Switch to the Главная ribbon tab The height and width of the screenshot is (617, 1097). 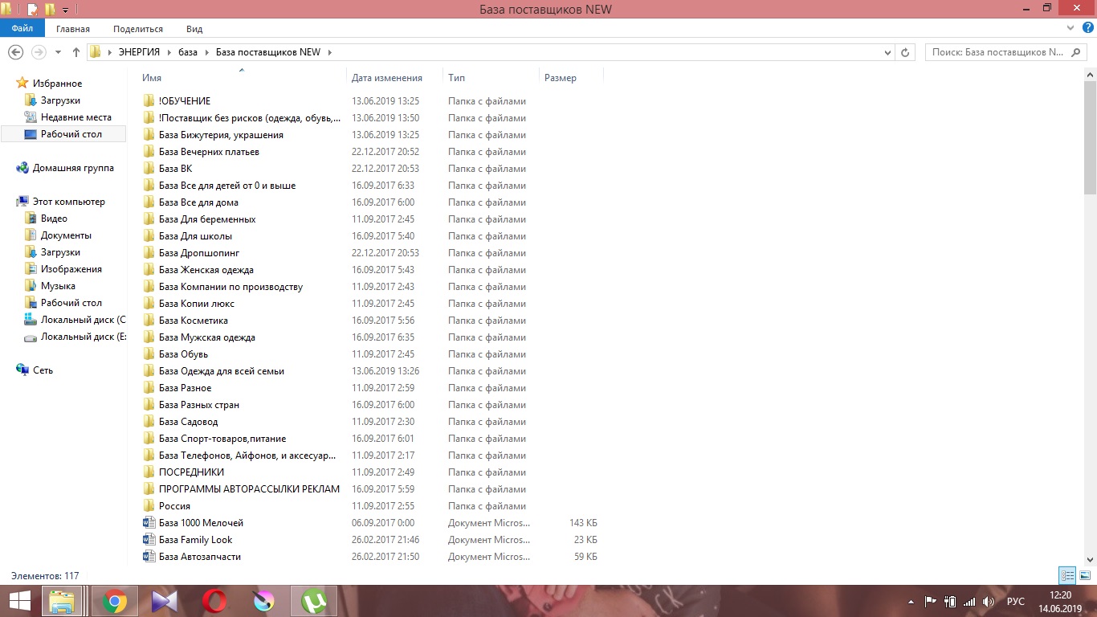point(73,29)
